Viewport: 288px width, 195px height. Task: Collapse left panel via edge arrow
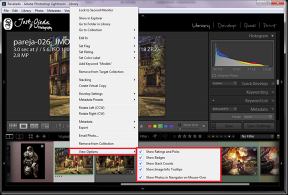[x=4, y=82]
